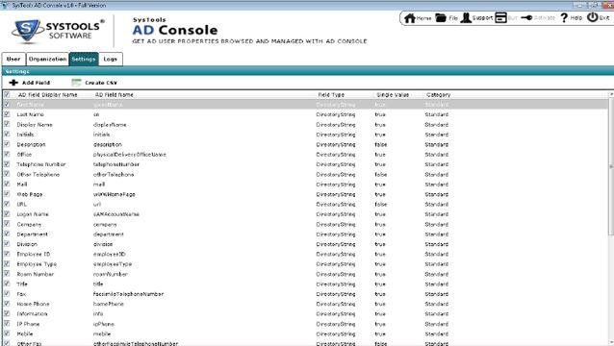Switch to the User tab
This screenshot has height=346, width=614.
[13, 59]
